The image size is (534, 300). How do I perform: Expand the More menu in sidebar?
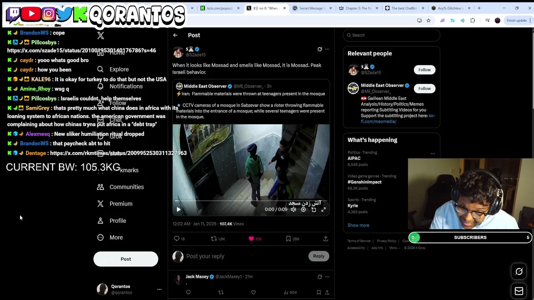click(116, 237)
